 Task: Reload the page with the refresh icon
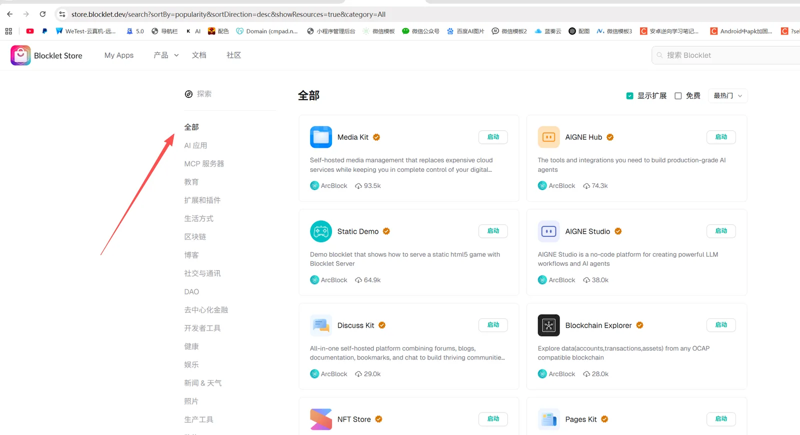coord(42,14)
